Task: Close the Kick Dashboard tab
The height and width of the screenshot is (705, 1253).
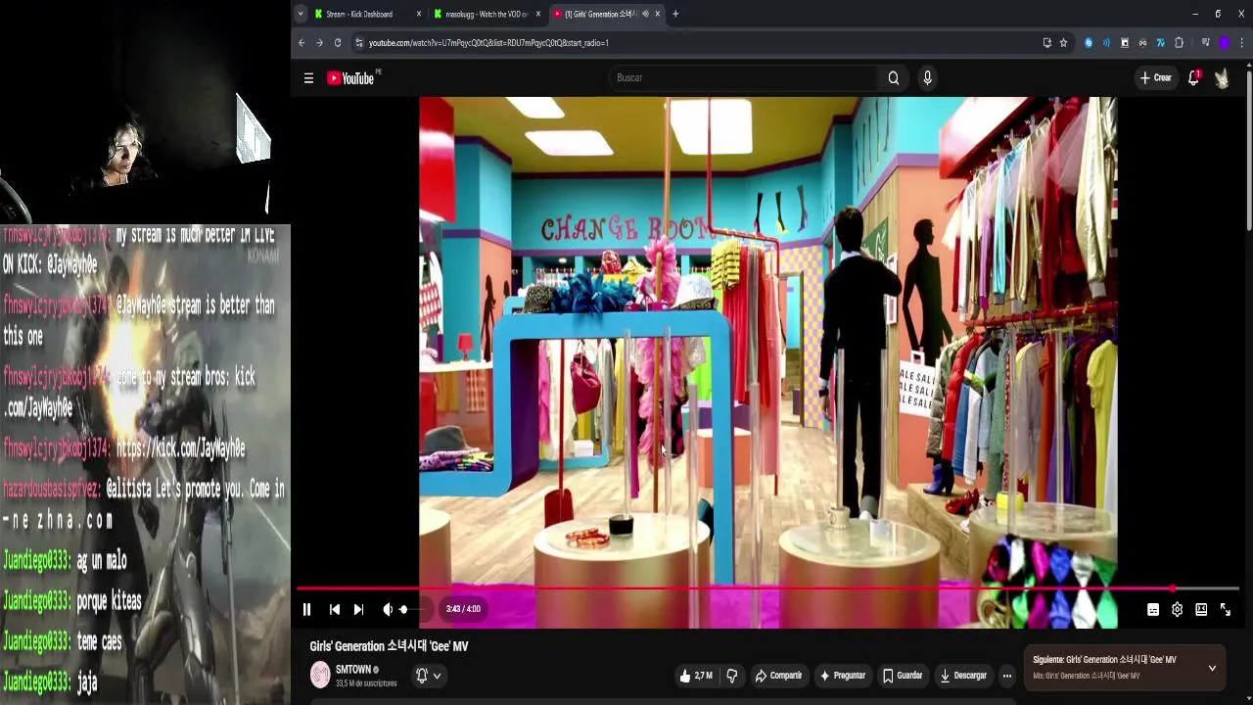Action: tap(419, 14)
